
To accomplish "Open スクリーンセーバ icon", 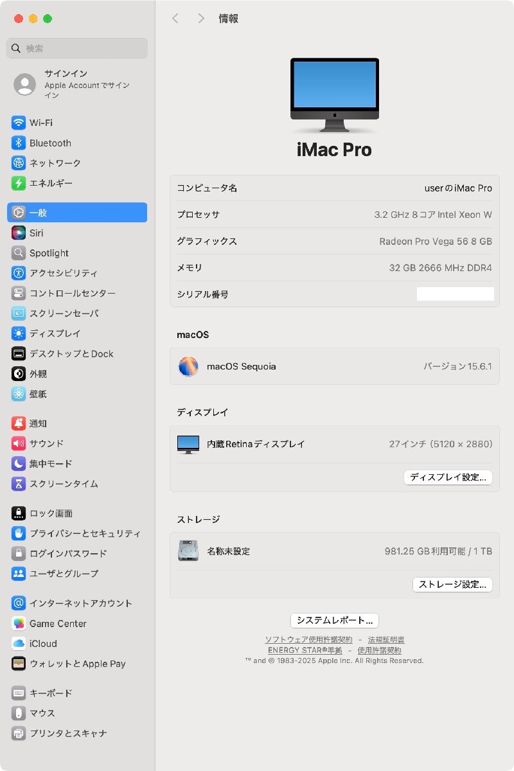I will pyautogui.click(x=19, y=314).
